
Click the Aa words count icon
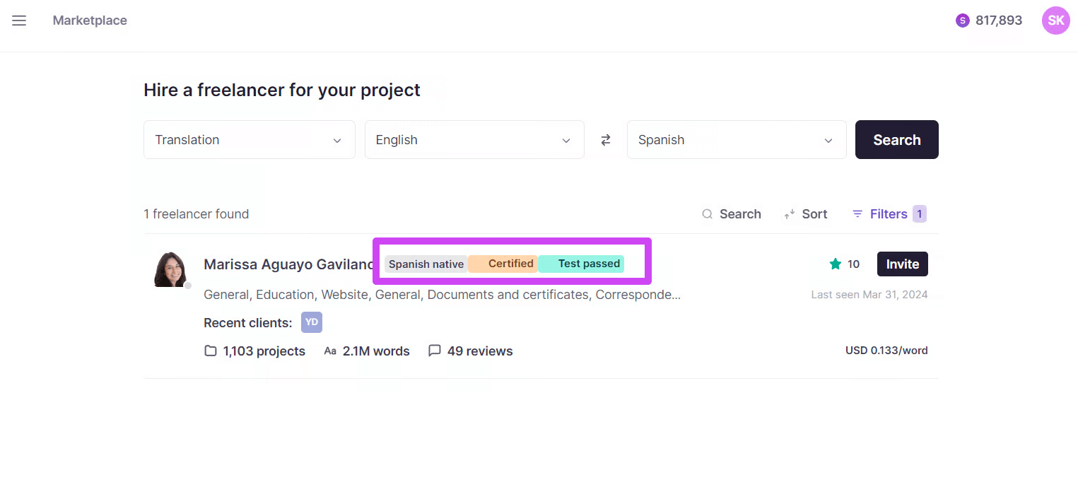(330, 351)
